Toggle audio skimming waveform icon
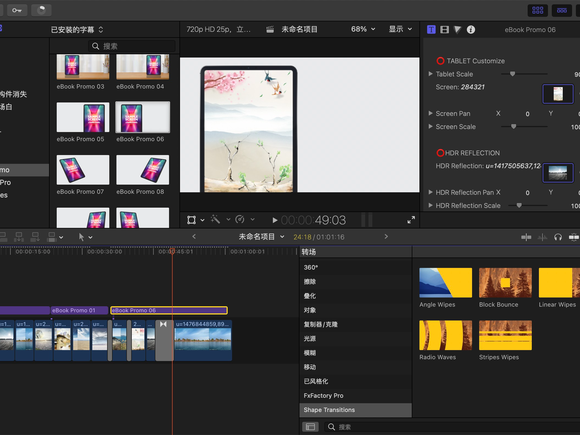Image resolution: width=580 pixels, height=435 pixels. point(542,237)
